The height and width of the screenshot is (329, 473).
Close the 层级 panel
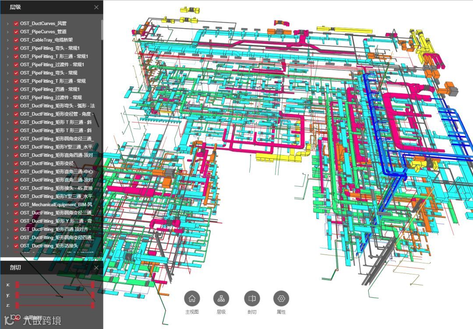point(96,7)
